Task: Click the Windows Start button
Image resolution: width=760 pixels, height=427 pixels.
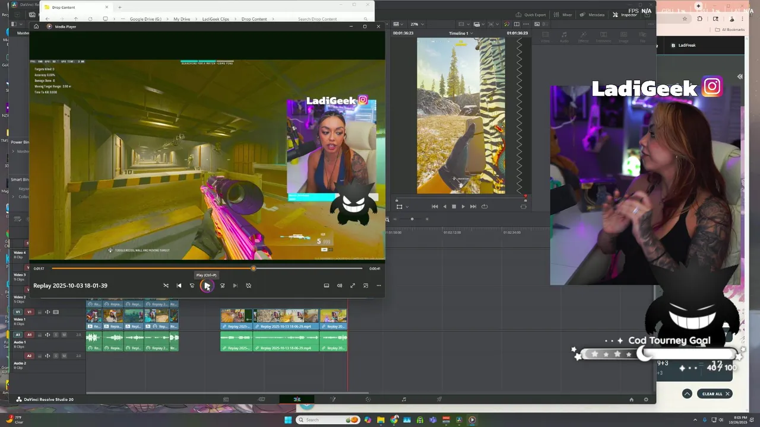Action: [288, 420]
